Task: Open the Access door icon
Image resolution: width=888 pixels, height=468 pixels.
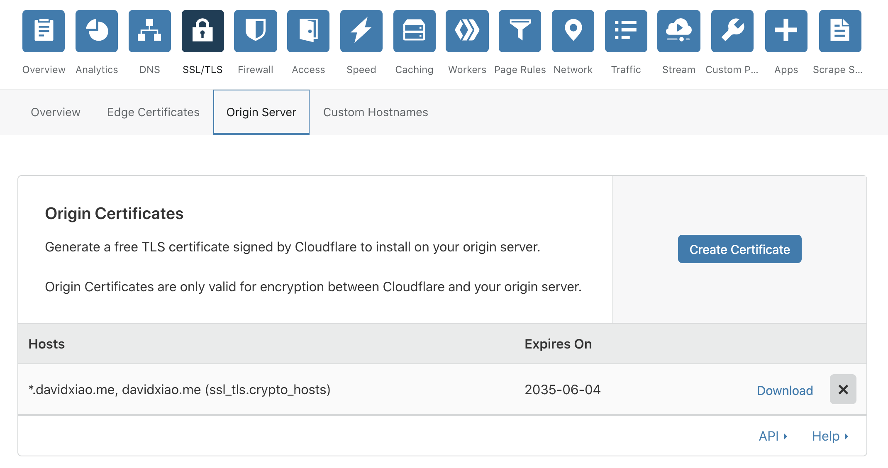Action: pos(308,31)
